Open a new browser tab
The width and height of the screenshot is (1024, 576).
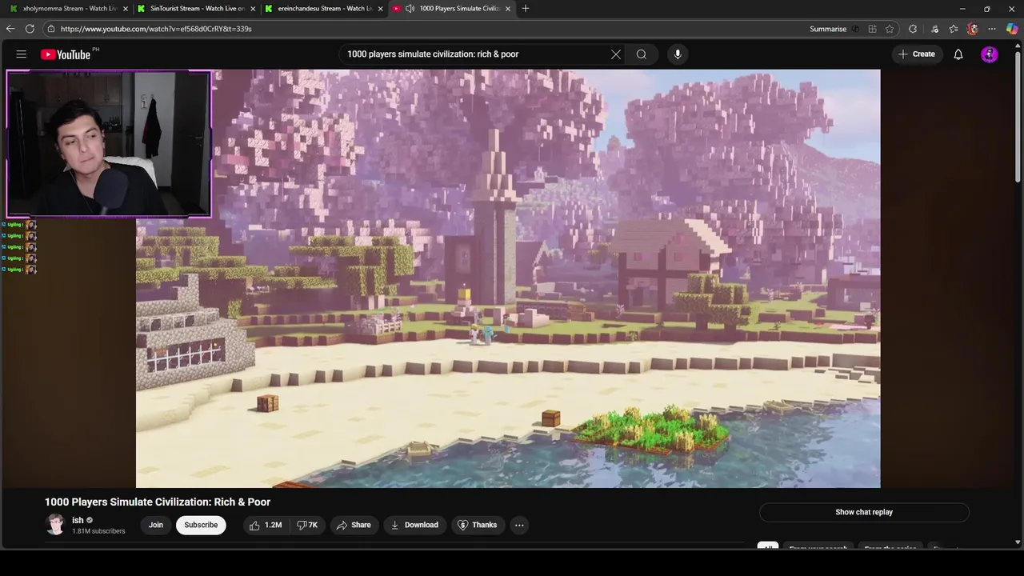click(x=526, y=8)
